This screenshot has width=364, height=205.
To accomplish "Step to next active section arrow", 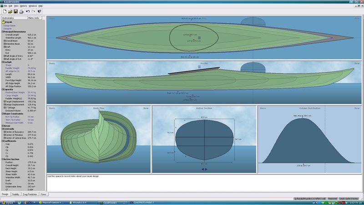I will [x=206, y=169].
